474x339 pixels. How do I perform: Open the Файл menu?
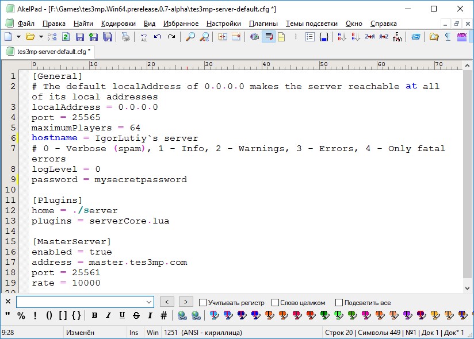click(26, 24)
